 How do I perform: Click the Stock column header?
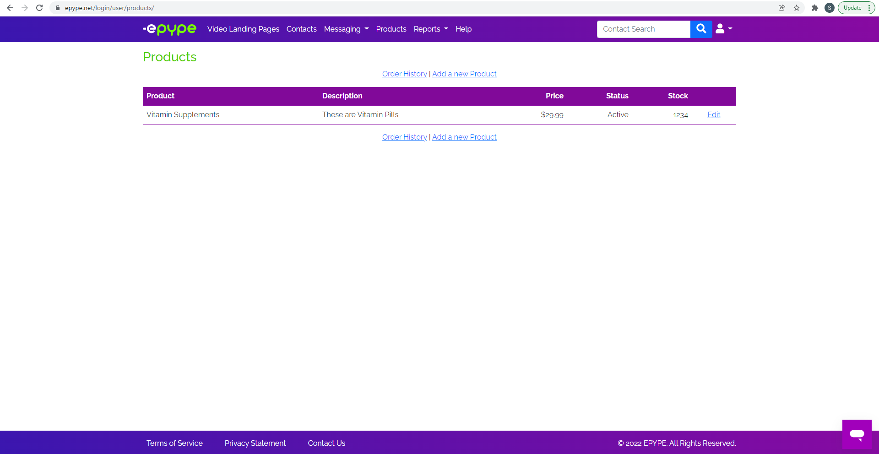point(678,96)
